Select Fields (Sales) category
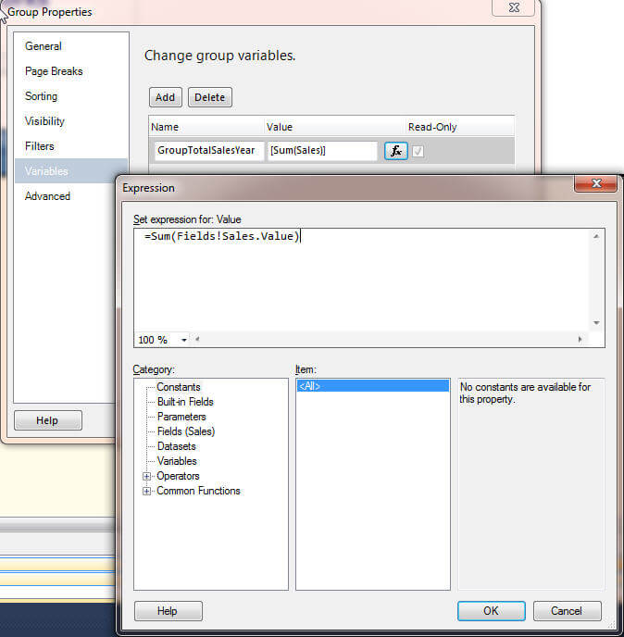This screenshot has width=624, height=637. click(x=186, y=431)
